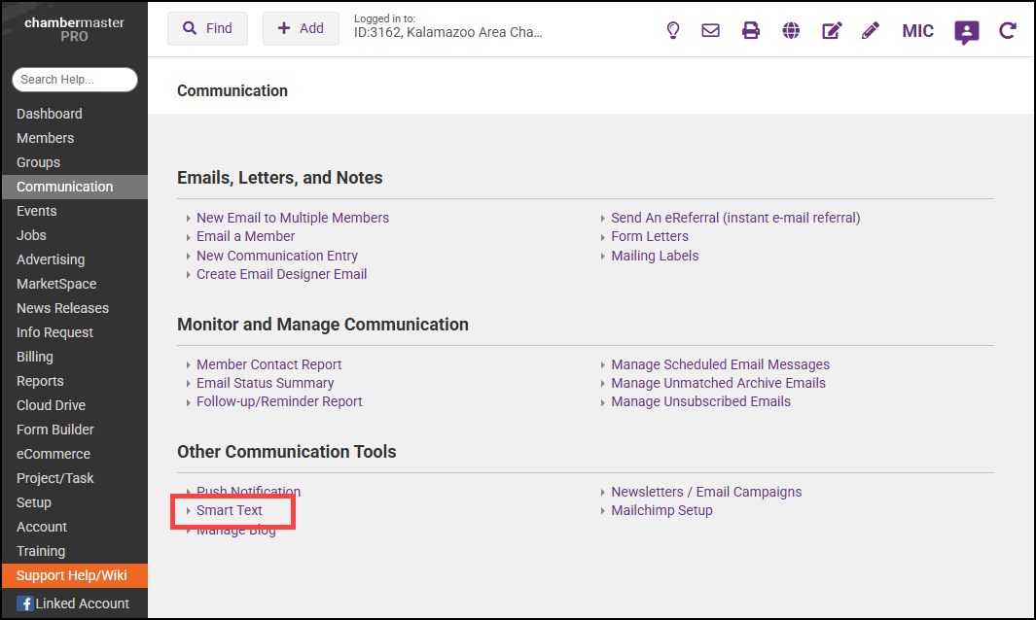1036x620 pixels.
Task: Open the MIC toolbar item
Action: pos(917,31)
